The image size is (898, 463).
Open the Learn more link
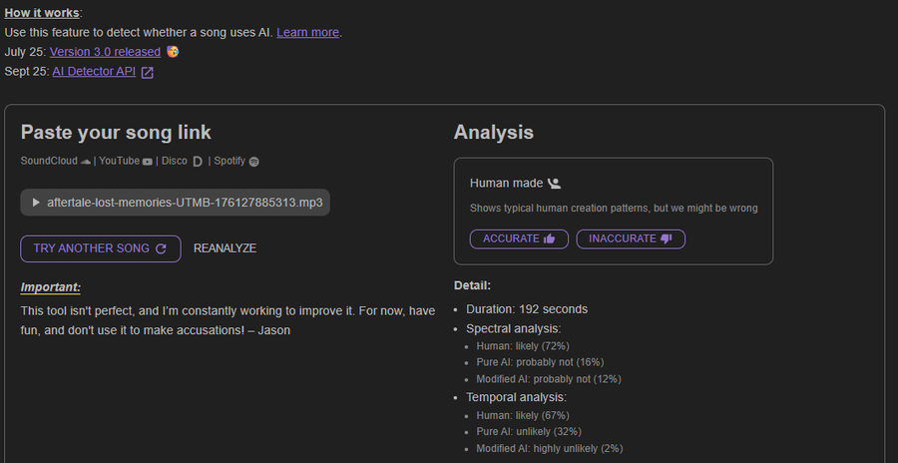[x=307, y=32]
